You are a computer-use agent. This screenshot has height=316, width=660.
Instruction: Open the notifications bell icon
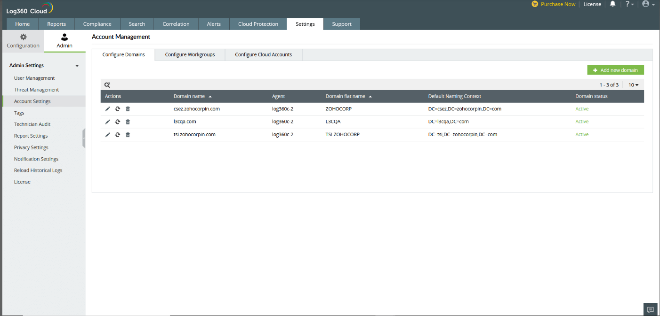tap(612, 4)
